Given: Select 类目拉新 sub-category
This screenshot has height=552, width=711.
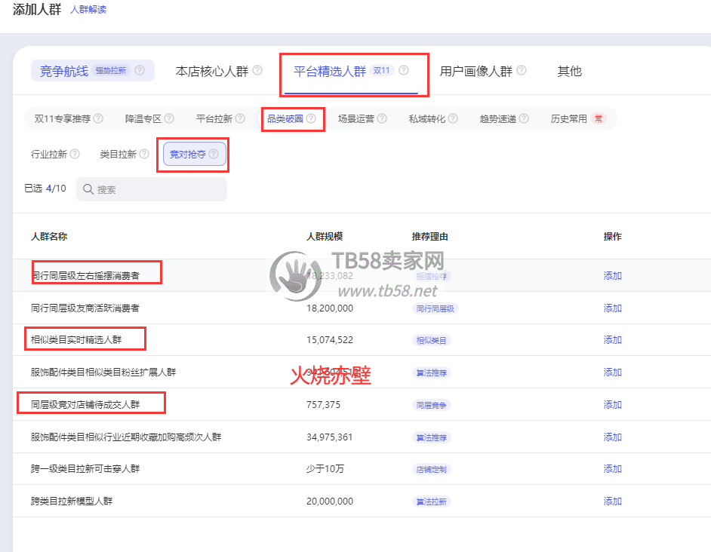Looking at the screenshot, I should (118, 155).
